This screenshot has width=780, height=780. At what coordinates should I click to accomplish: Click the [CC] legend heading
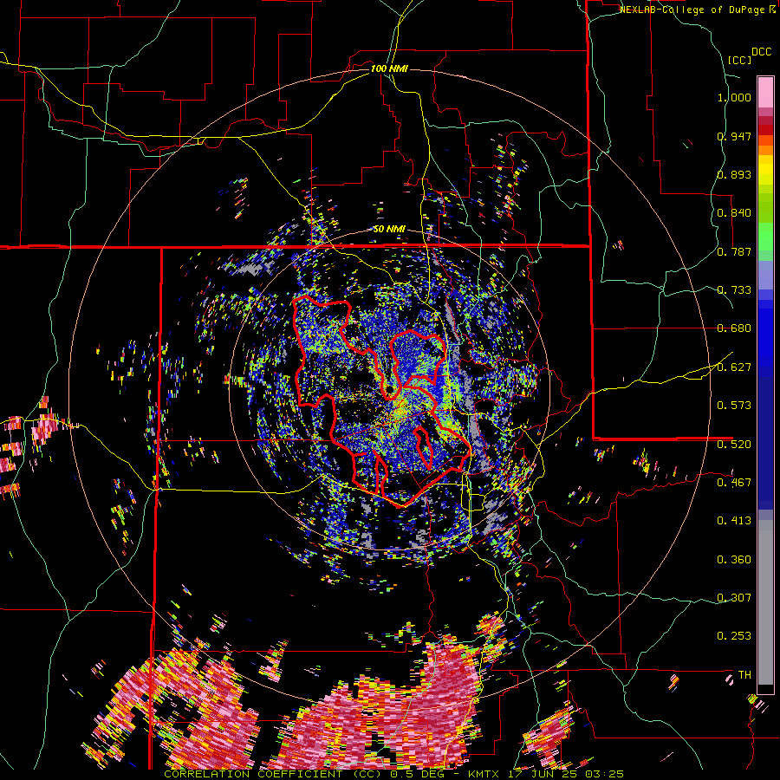coord(739,60)
